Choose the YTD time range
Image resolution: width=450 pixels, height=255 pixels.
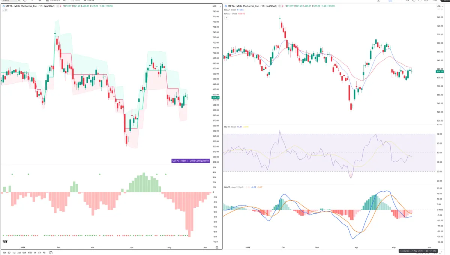[30, 253]
